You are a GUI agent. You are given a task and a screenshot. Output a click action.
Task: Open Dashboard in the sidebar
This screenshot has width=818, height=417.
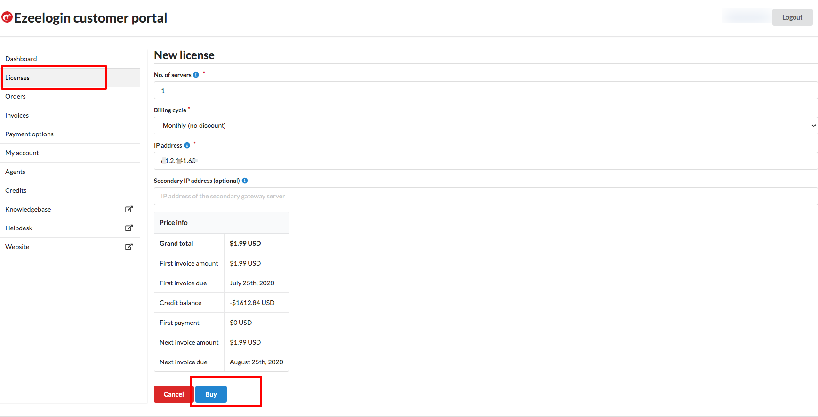[x=21, y=59]
